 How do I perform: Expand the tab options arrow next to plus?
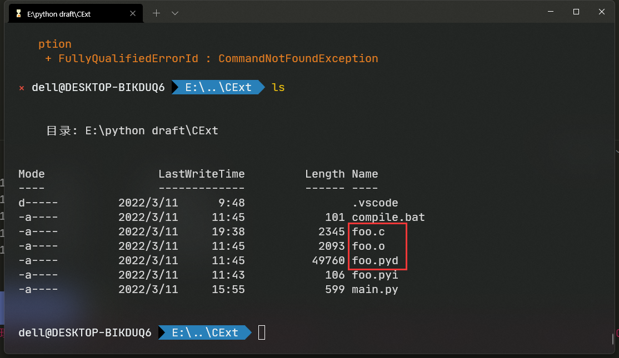point(174,12)
